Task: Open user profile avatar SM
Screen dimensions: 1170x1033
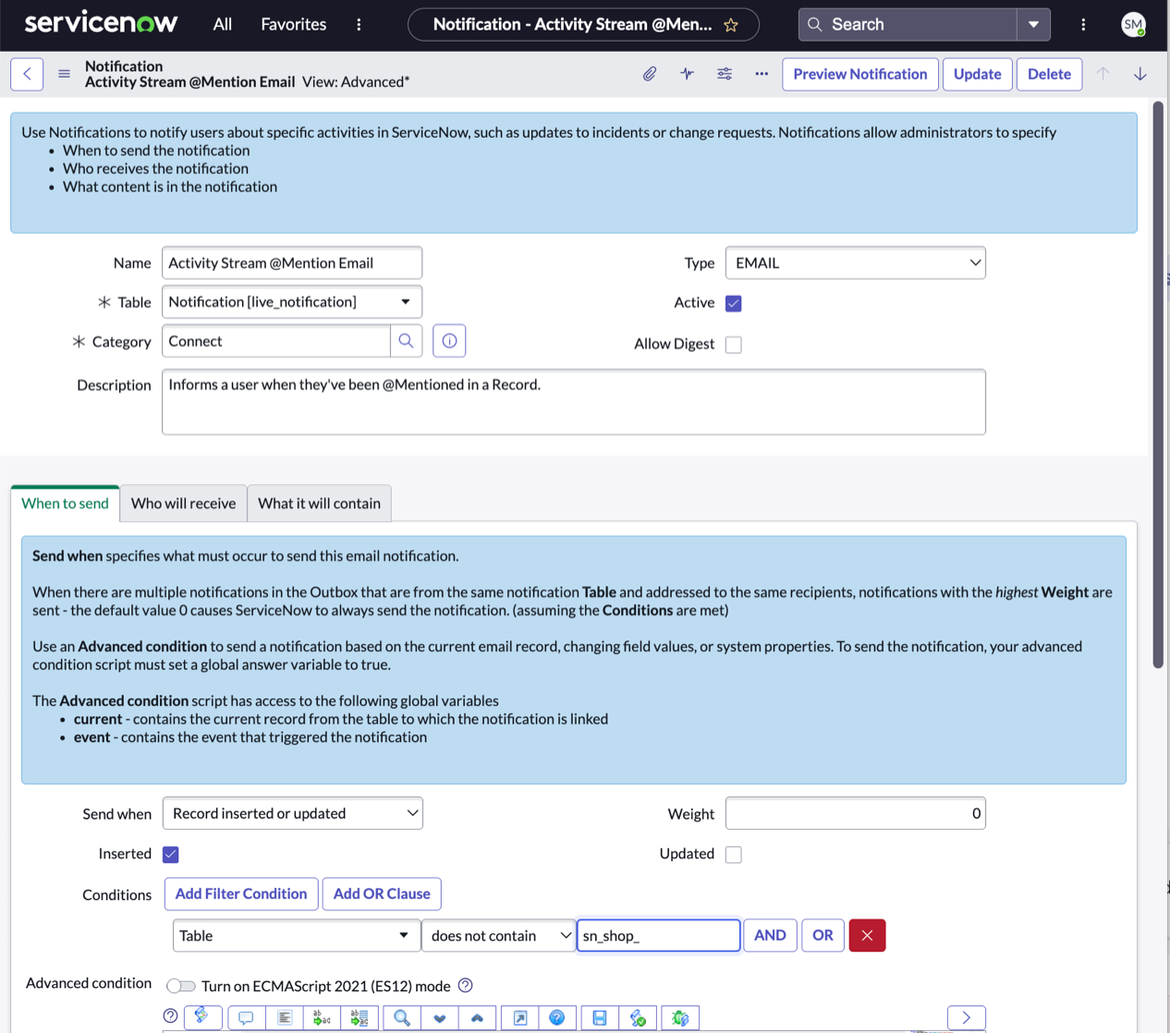Action: (x=1134, y=25)
